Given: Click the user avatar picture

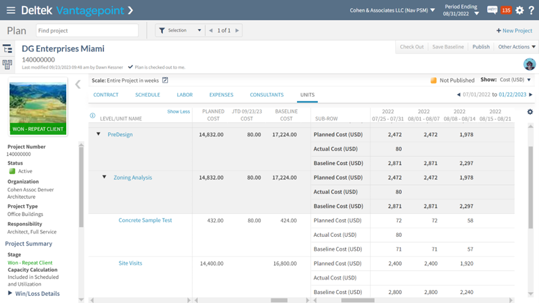Looking at the screenshot, I should point(529,64).
